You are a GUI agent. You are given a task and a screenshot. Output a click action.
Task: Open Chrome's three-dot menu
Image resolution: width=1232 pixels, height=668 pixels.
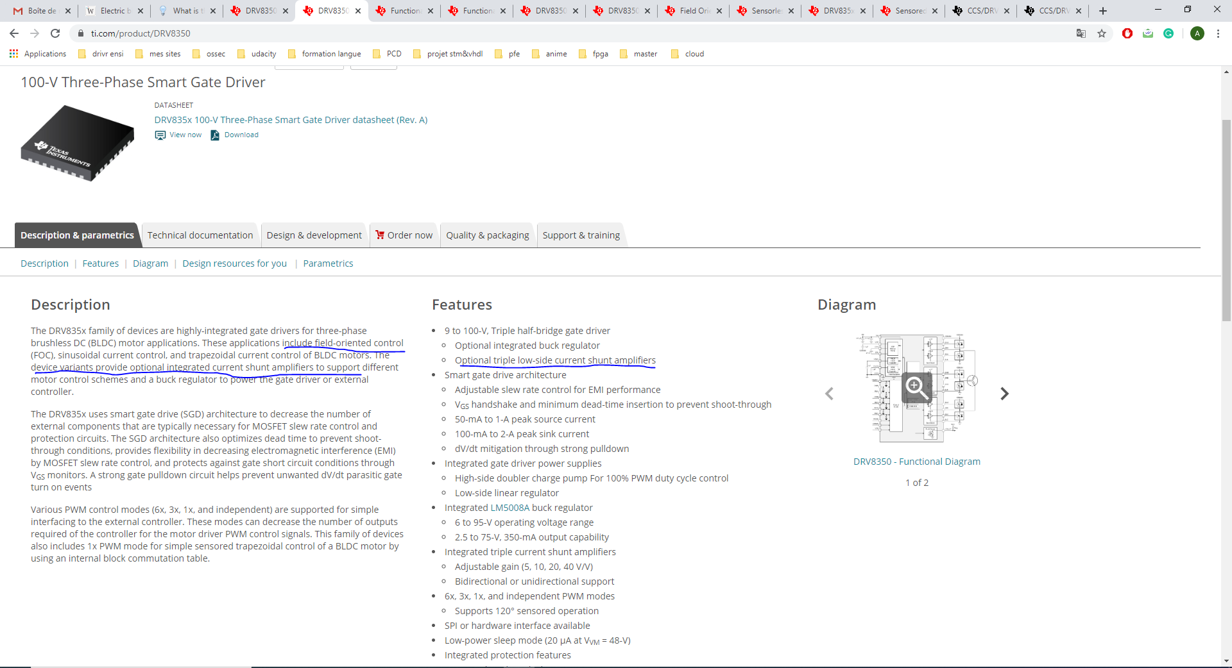point(1218,33)
